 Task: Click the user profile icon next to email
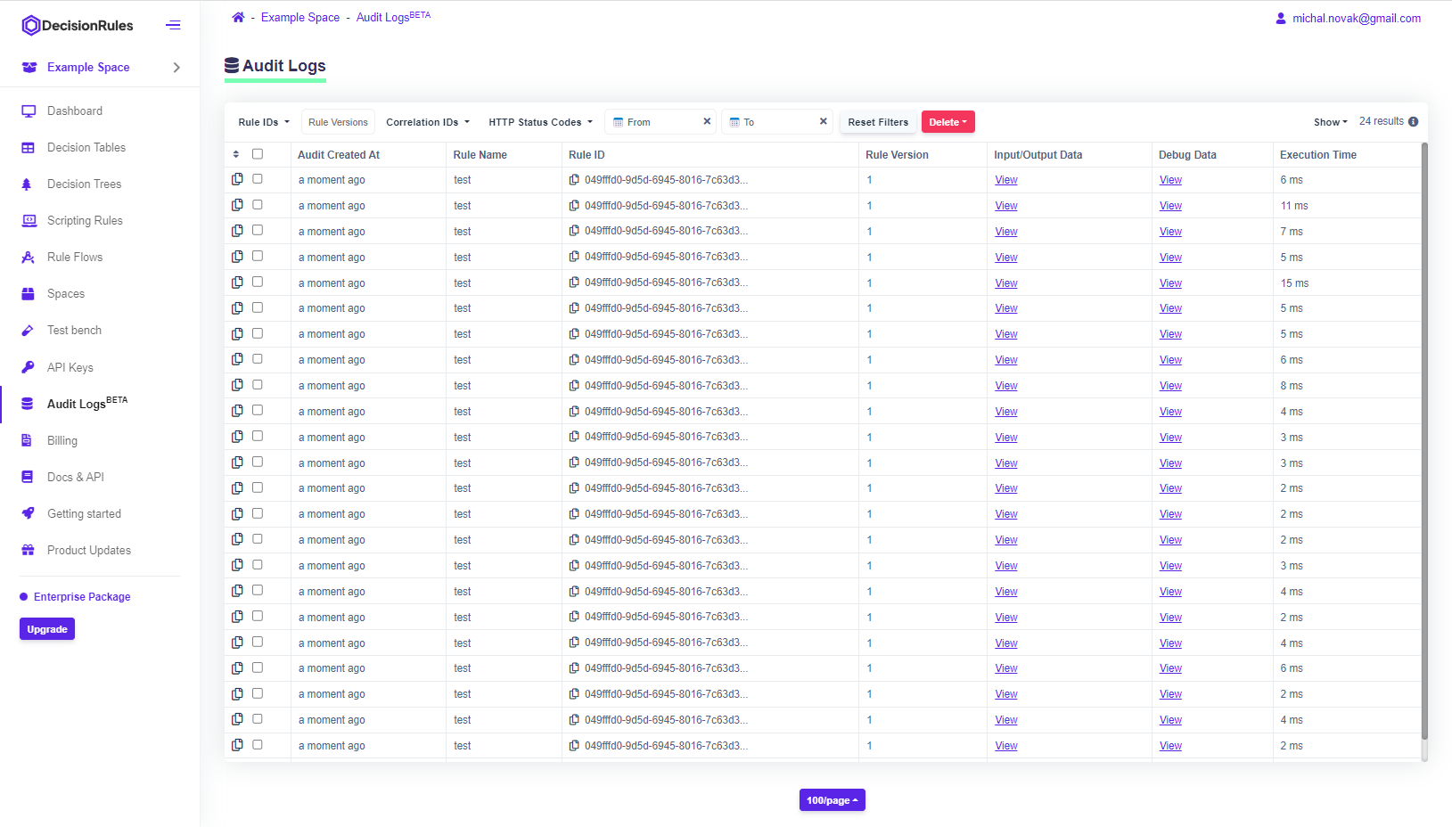point(1281,18)
